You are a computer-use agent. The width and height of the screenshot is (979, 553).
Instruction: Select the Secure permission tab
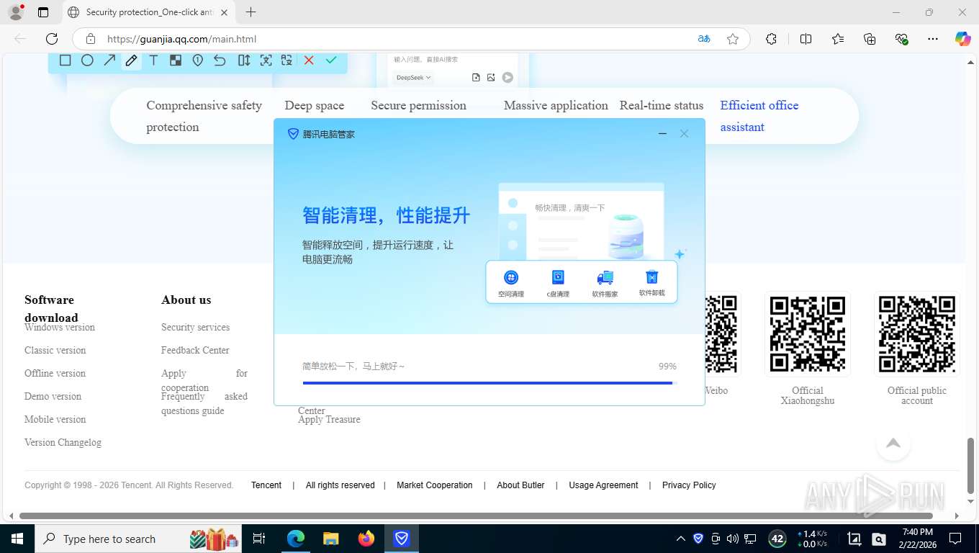(x=418, y=105)
